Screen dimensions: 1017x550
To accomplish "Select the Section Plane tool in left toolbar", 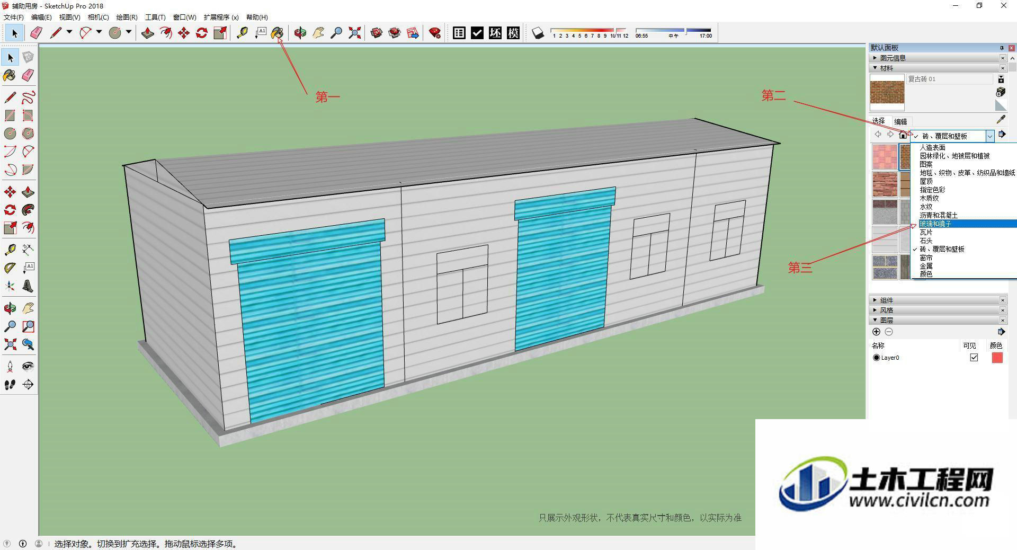I will tap(28, 385).
